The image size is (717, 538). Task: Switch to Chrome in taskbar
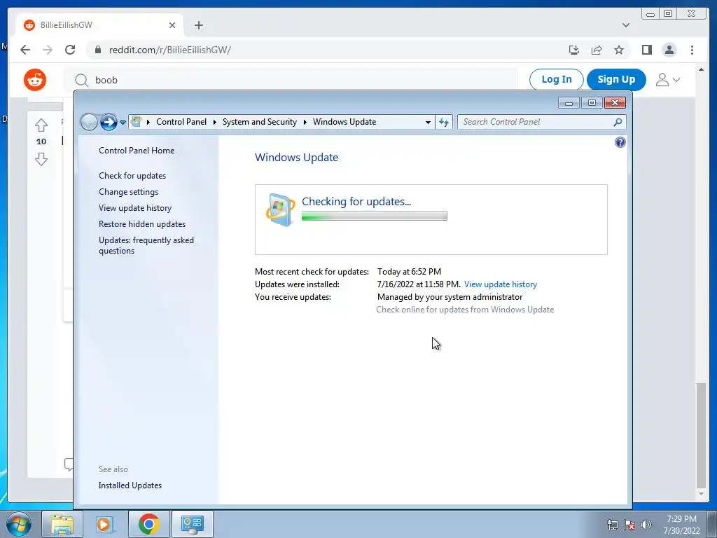tap(148, 524)
